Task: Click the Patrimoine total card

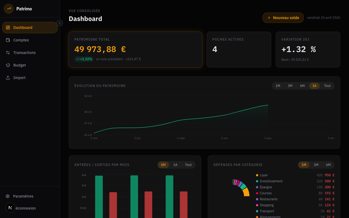Action: (x=136, y=50)
